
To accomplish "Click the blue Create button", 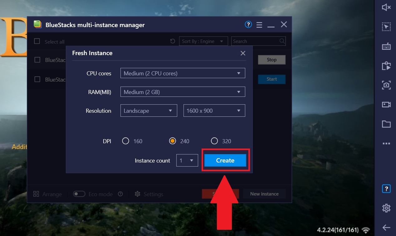I will 225,161.
